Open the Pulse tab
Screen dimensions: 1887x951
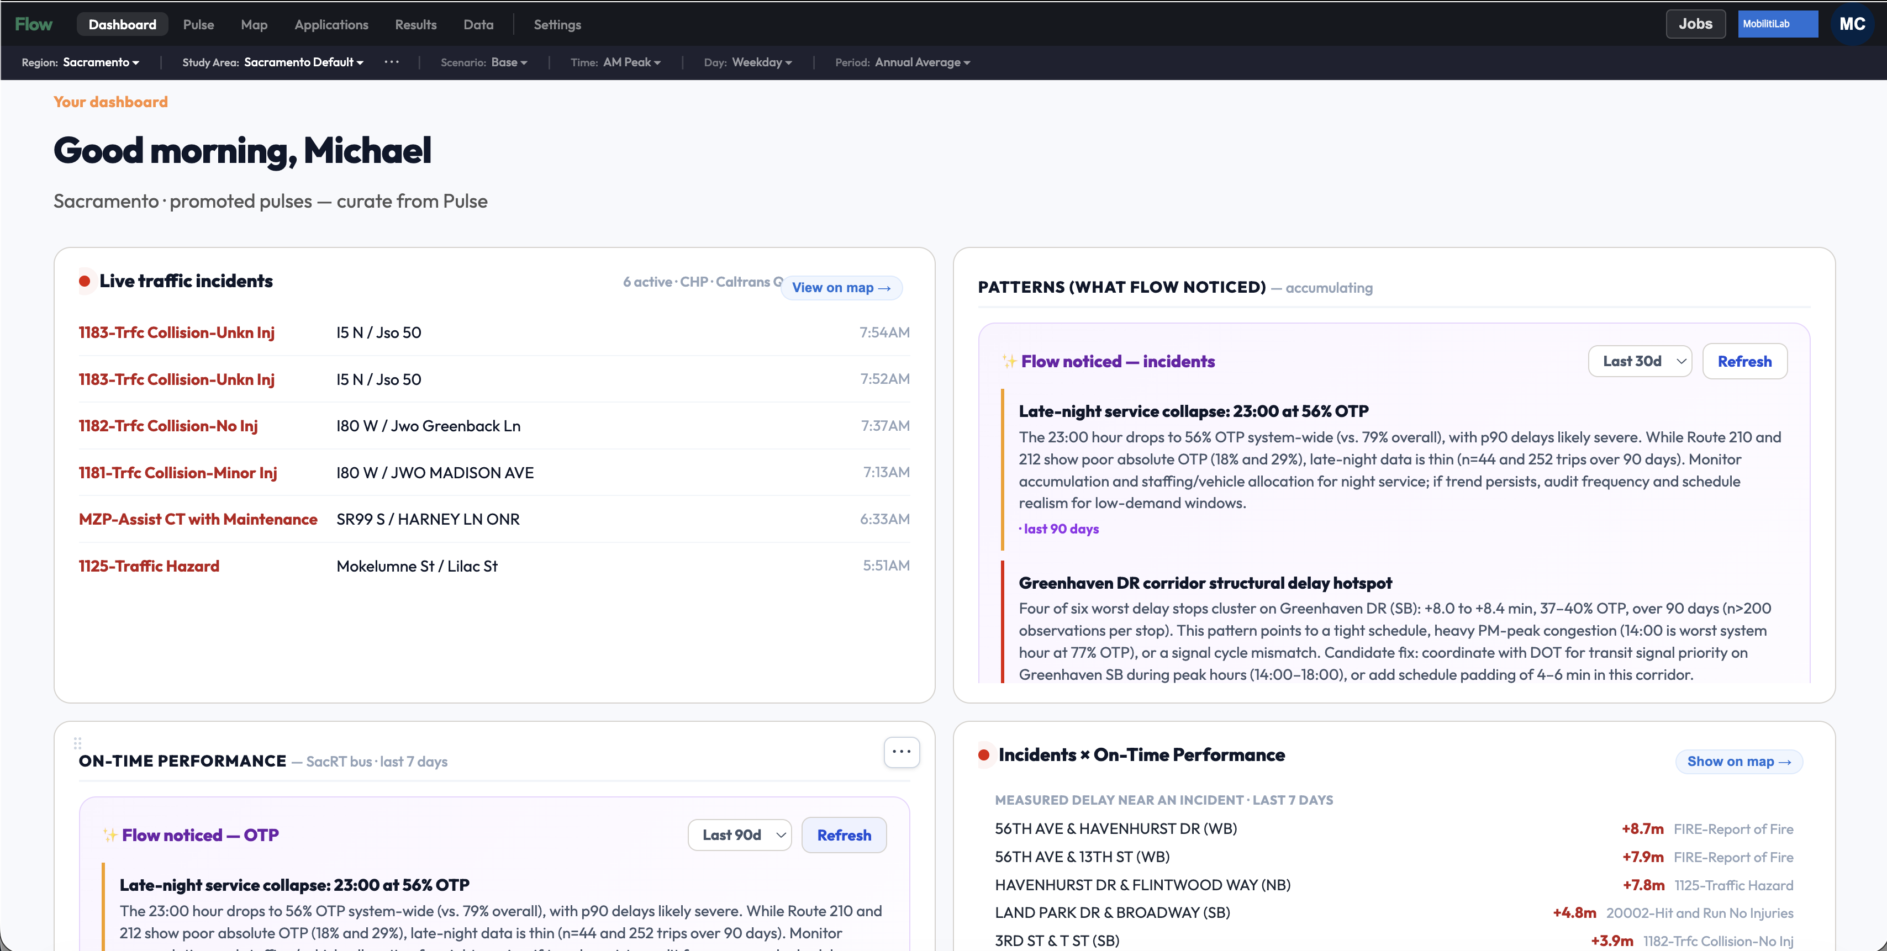[x=198, y=24]
